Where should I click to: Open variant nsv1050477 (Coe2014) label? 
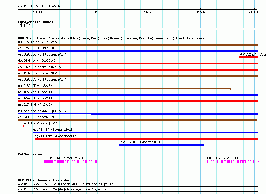pyautogui.click(x=36, y=92)
